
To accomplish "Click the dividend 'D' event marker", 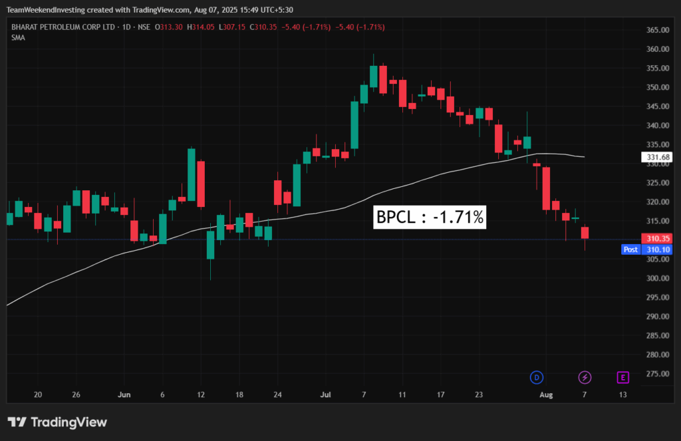I will click(537, 377).
